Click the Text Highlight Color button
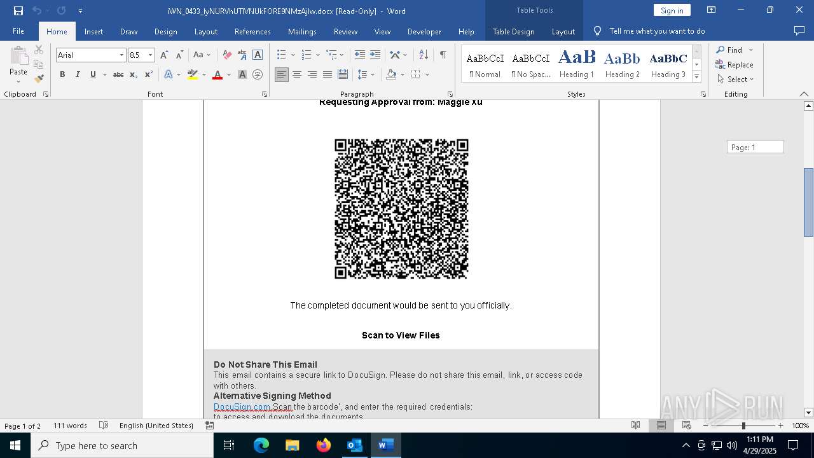 click(193, 74)
